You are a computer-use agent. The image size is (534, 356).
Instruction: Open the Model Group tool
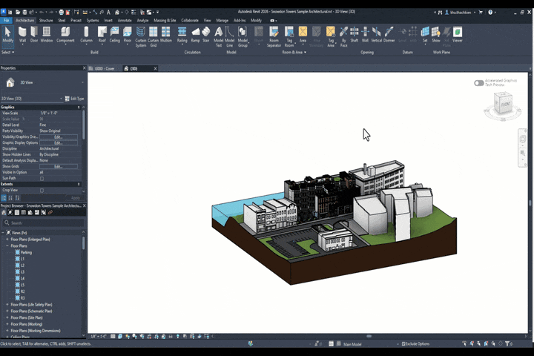[x=243, y=37]
